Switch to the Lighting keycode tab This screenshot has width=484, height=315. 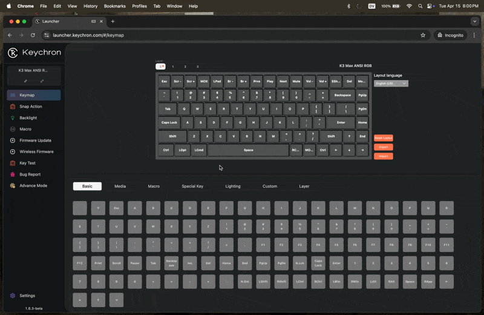point(232,187)
